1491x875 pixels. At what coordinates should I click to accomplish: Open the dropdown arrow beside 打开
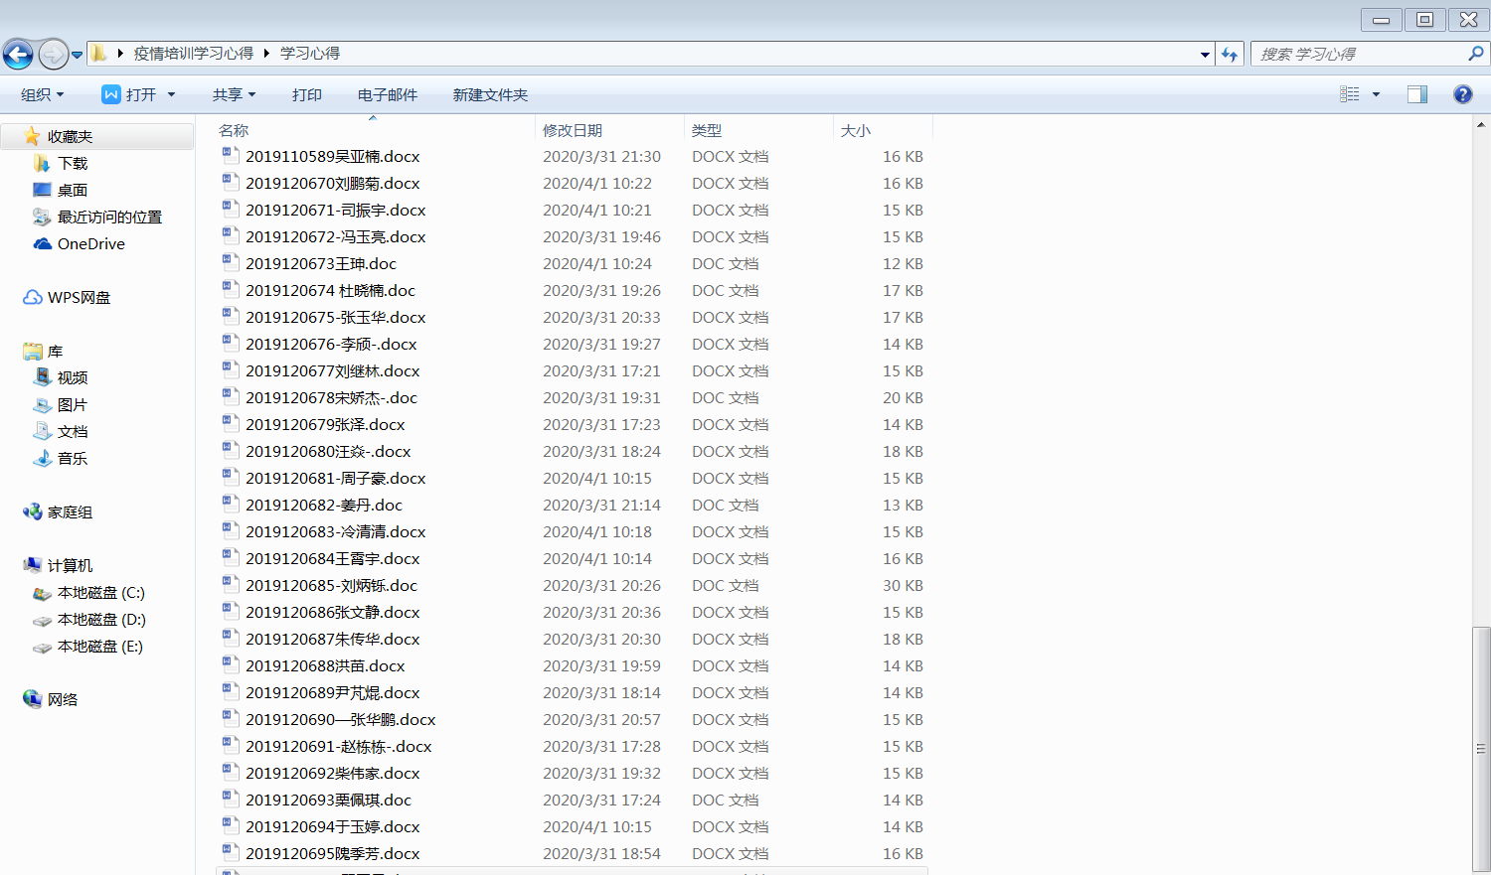171,95
